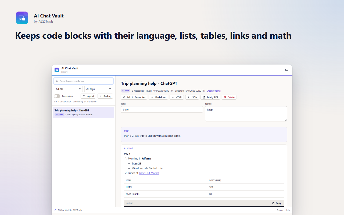The height and width of the screenshot is (215, 344).
Task: Click the Food | drinks table cell
Action: tap(132, 194)
